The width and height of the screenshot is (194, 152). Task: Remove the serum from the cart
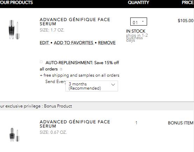[107, 43]
